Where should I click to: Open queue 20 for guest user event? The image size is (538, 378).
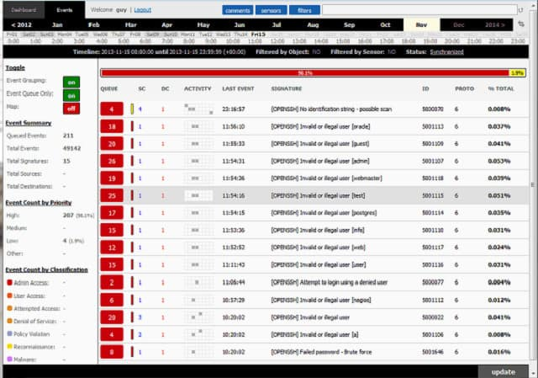pos(112,144)
